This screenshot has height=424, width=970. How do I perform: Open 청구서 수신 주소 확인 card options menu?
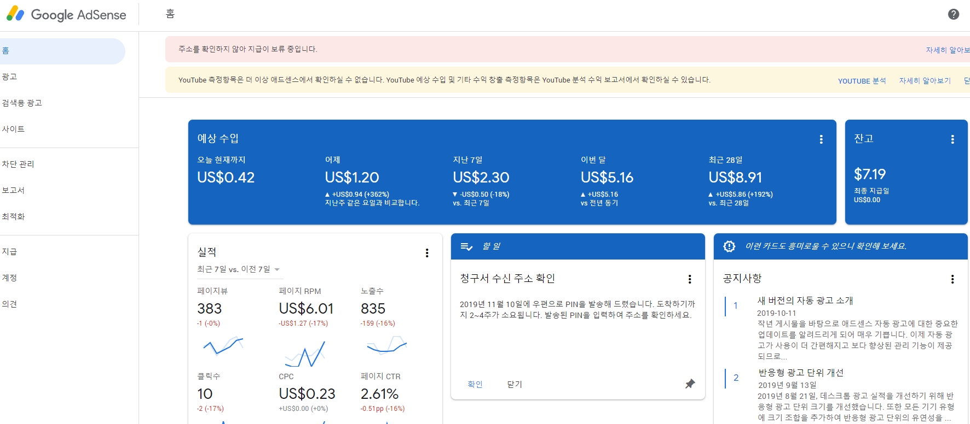coord(689,279)
